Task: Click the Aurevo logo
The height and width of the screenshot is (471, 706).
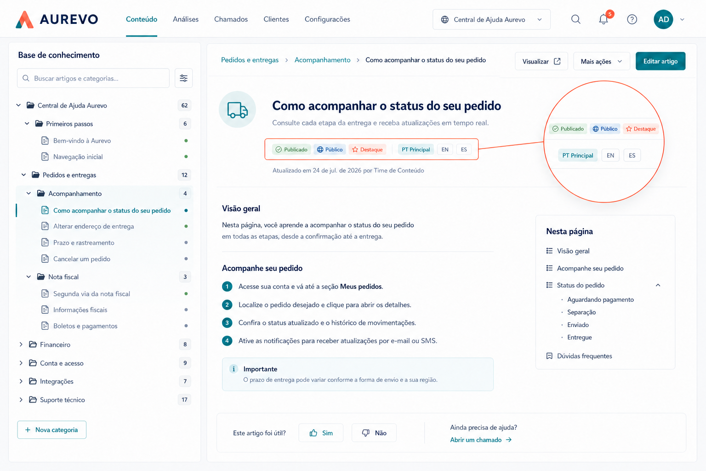Action: click(57, 19)
